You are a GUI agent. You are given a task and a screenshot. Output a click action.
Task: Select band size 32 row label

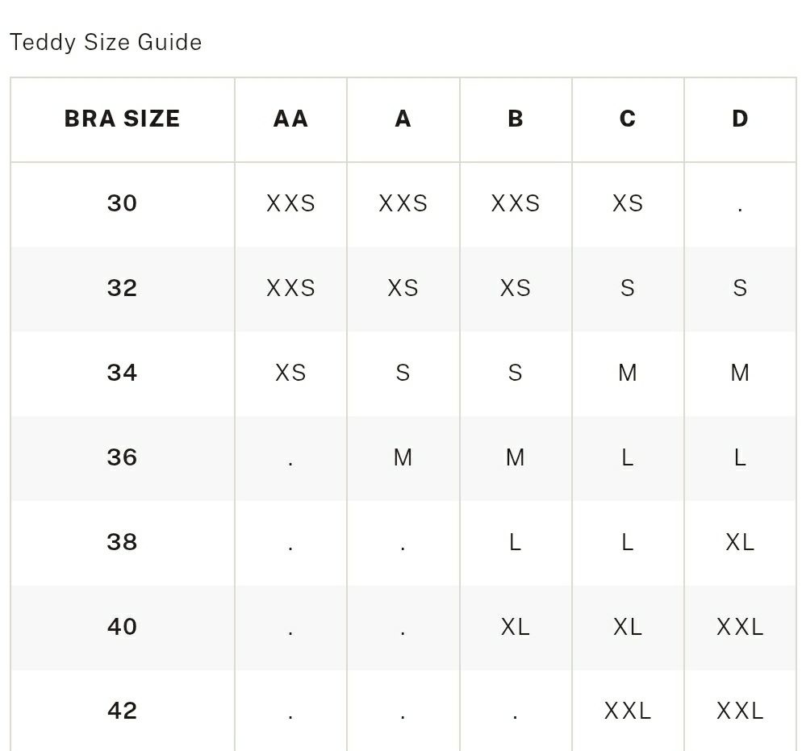[x=123, y=288]
